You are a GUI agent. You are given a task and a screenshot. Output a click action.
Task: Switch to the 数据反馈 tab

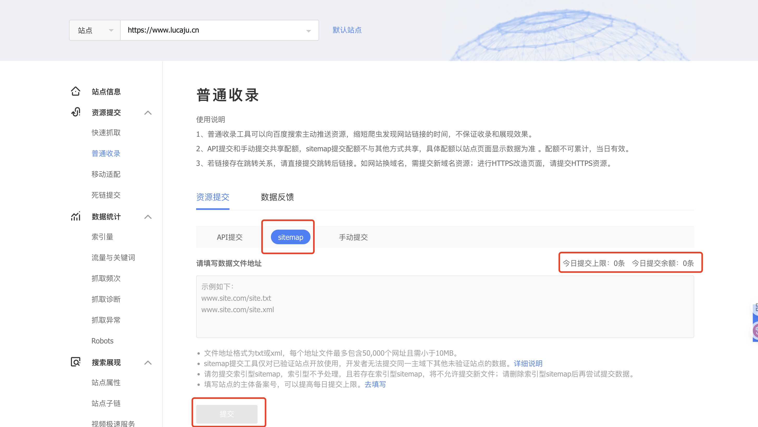coord(277,197)
